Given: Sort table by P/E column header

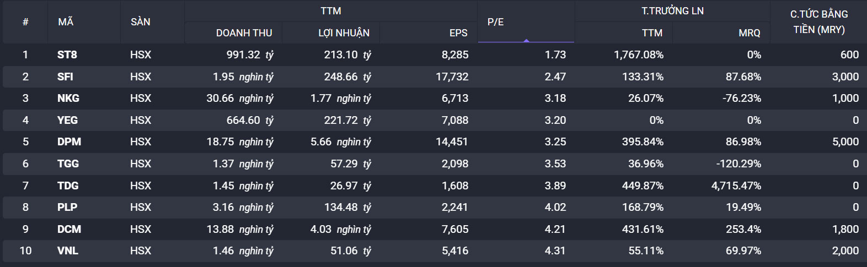Looking at the screenshot, I should coord(495,22).
